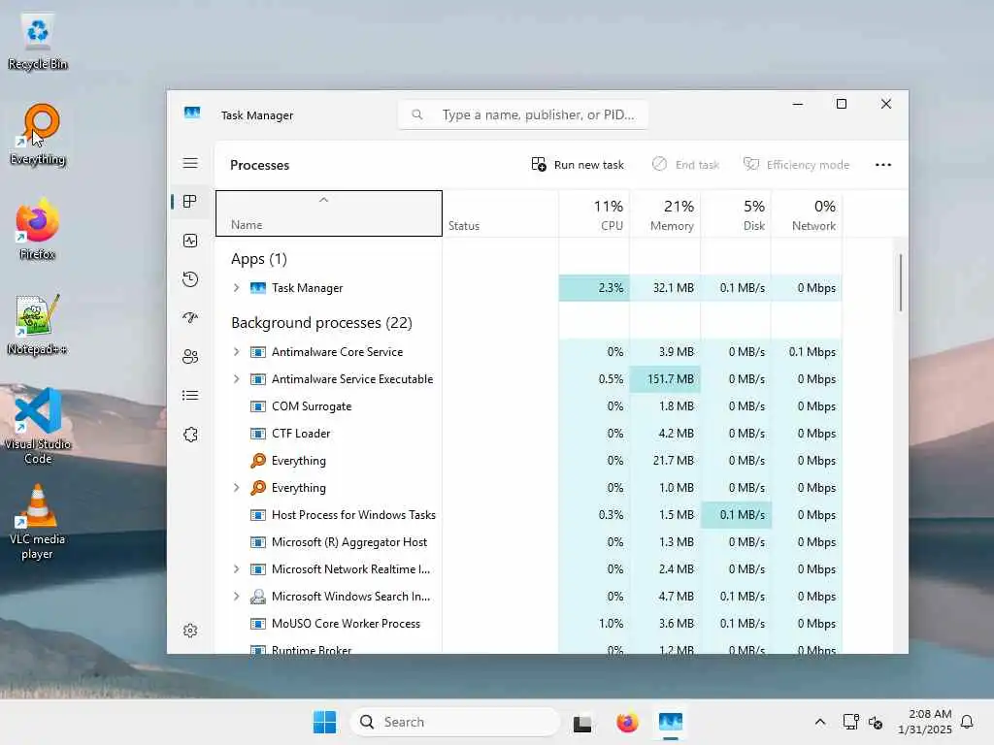
Task: Open the Windows Start button
Action: [x=324, y=722]
